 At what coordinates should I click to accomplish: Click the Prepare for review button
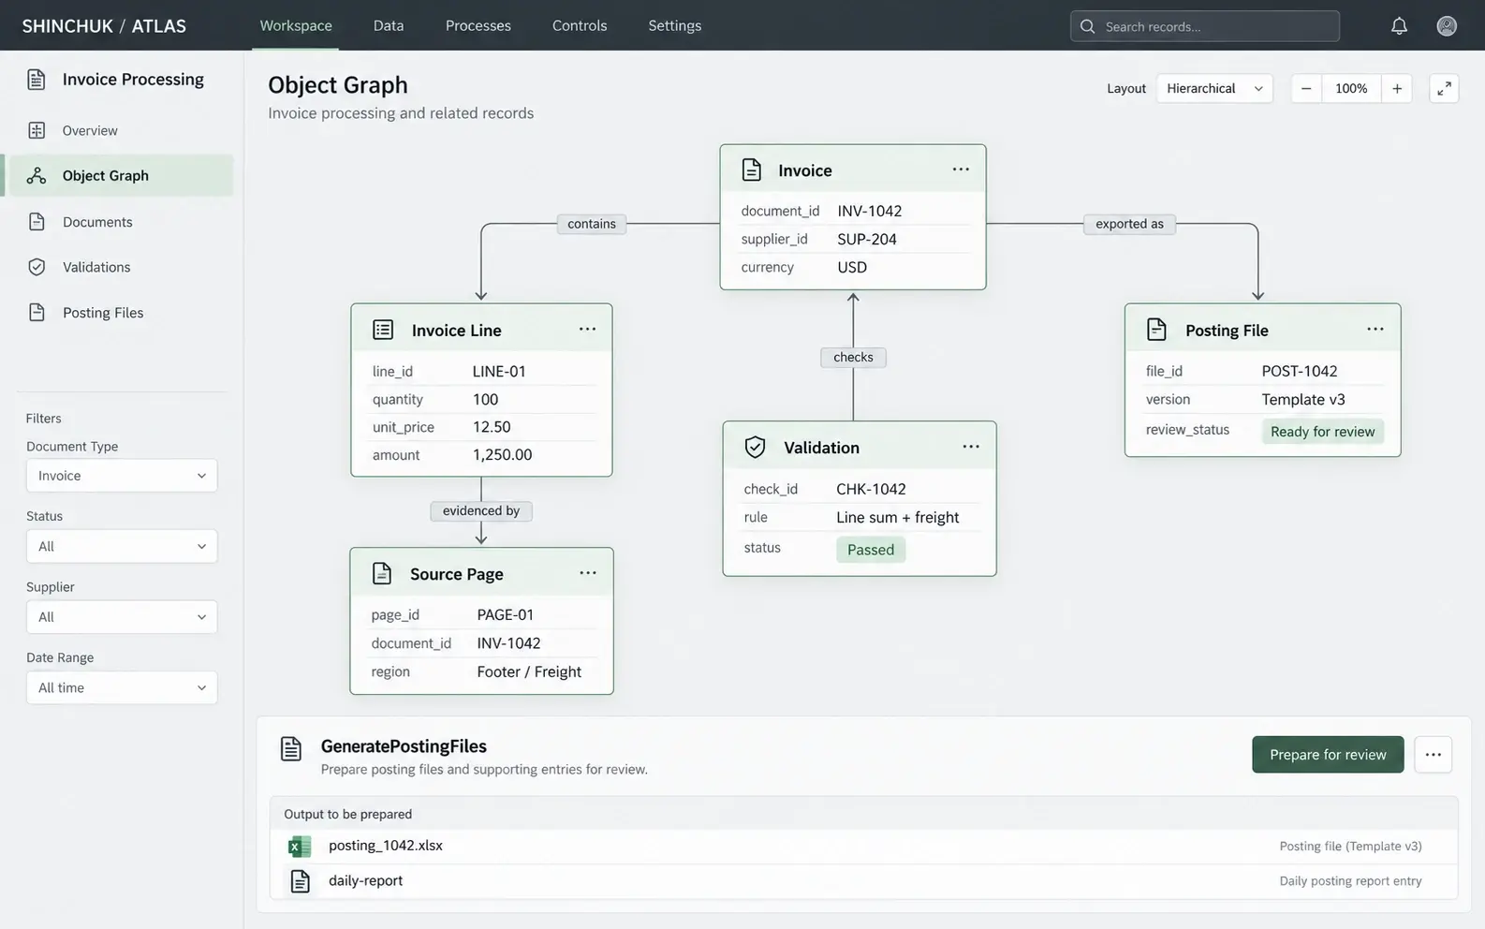(1328, 754)
